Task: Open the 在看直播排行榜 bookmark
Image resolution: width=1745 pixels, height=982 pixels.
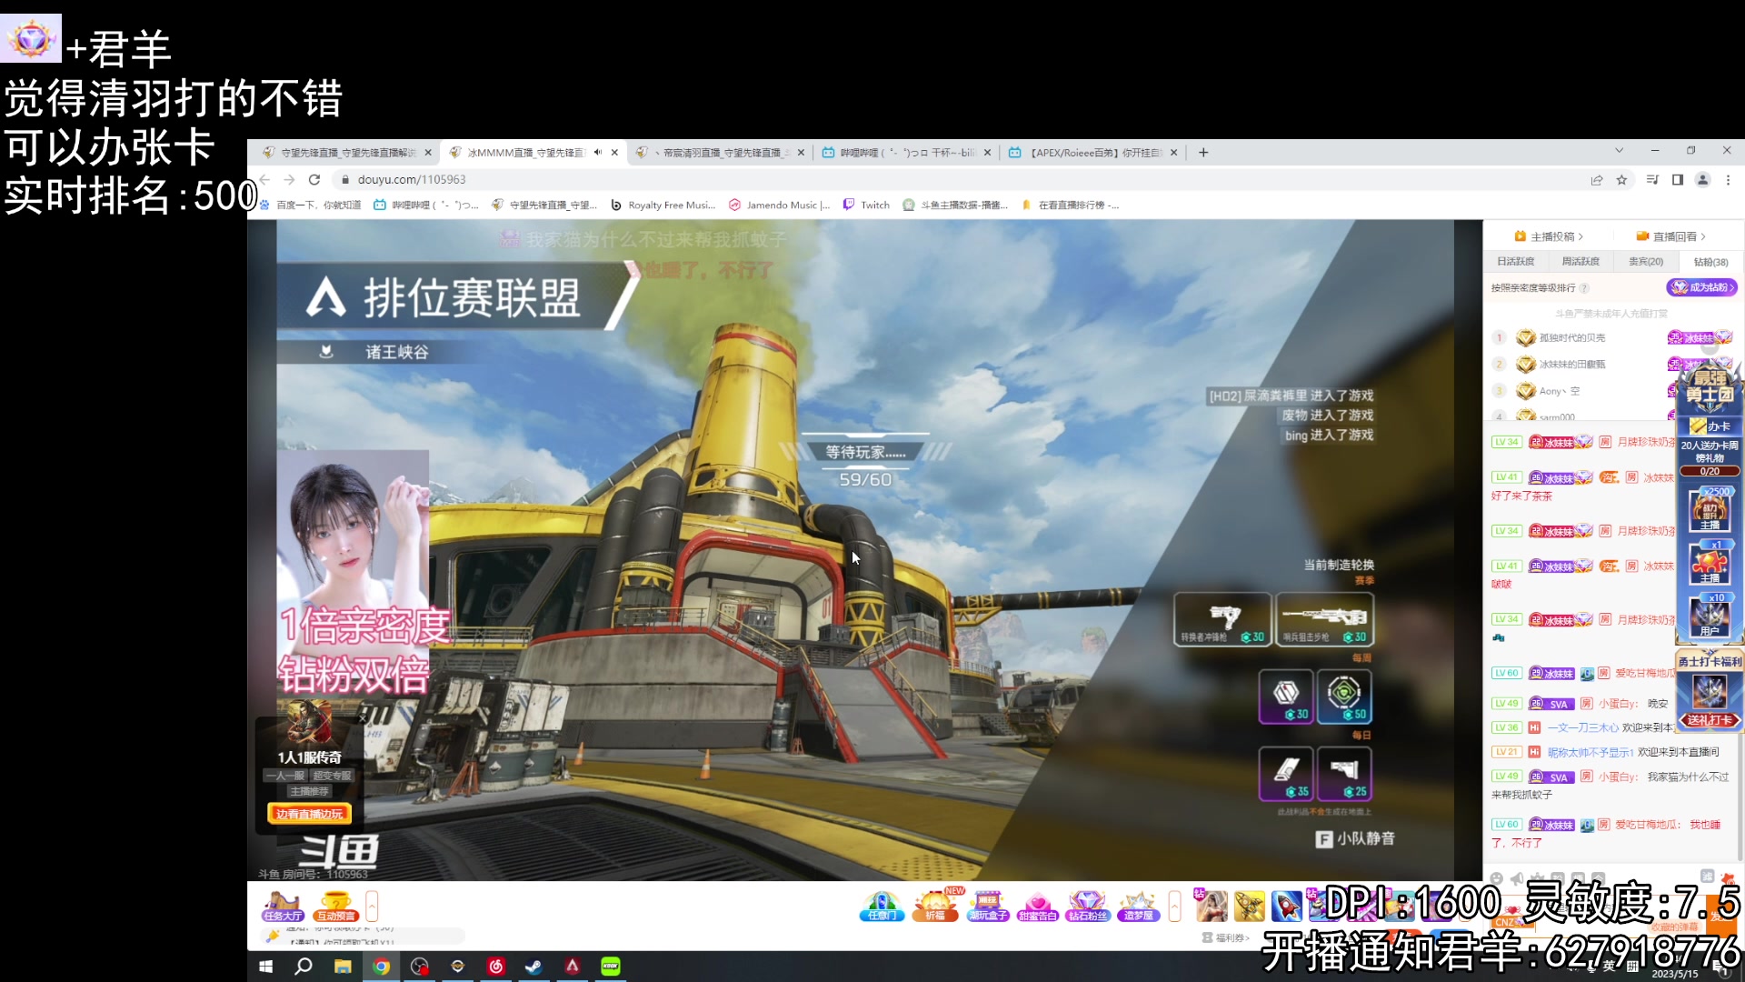Action: [x=1071, y=205]
